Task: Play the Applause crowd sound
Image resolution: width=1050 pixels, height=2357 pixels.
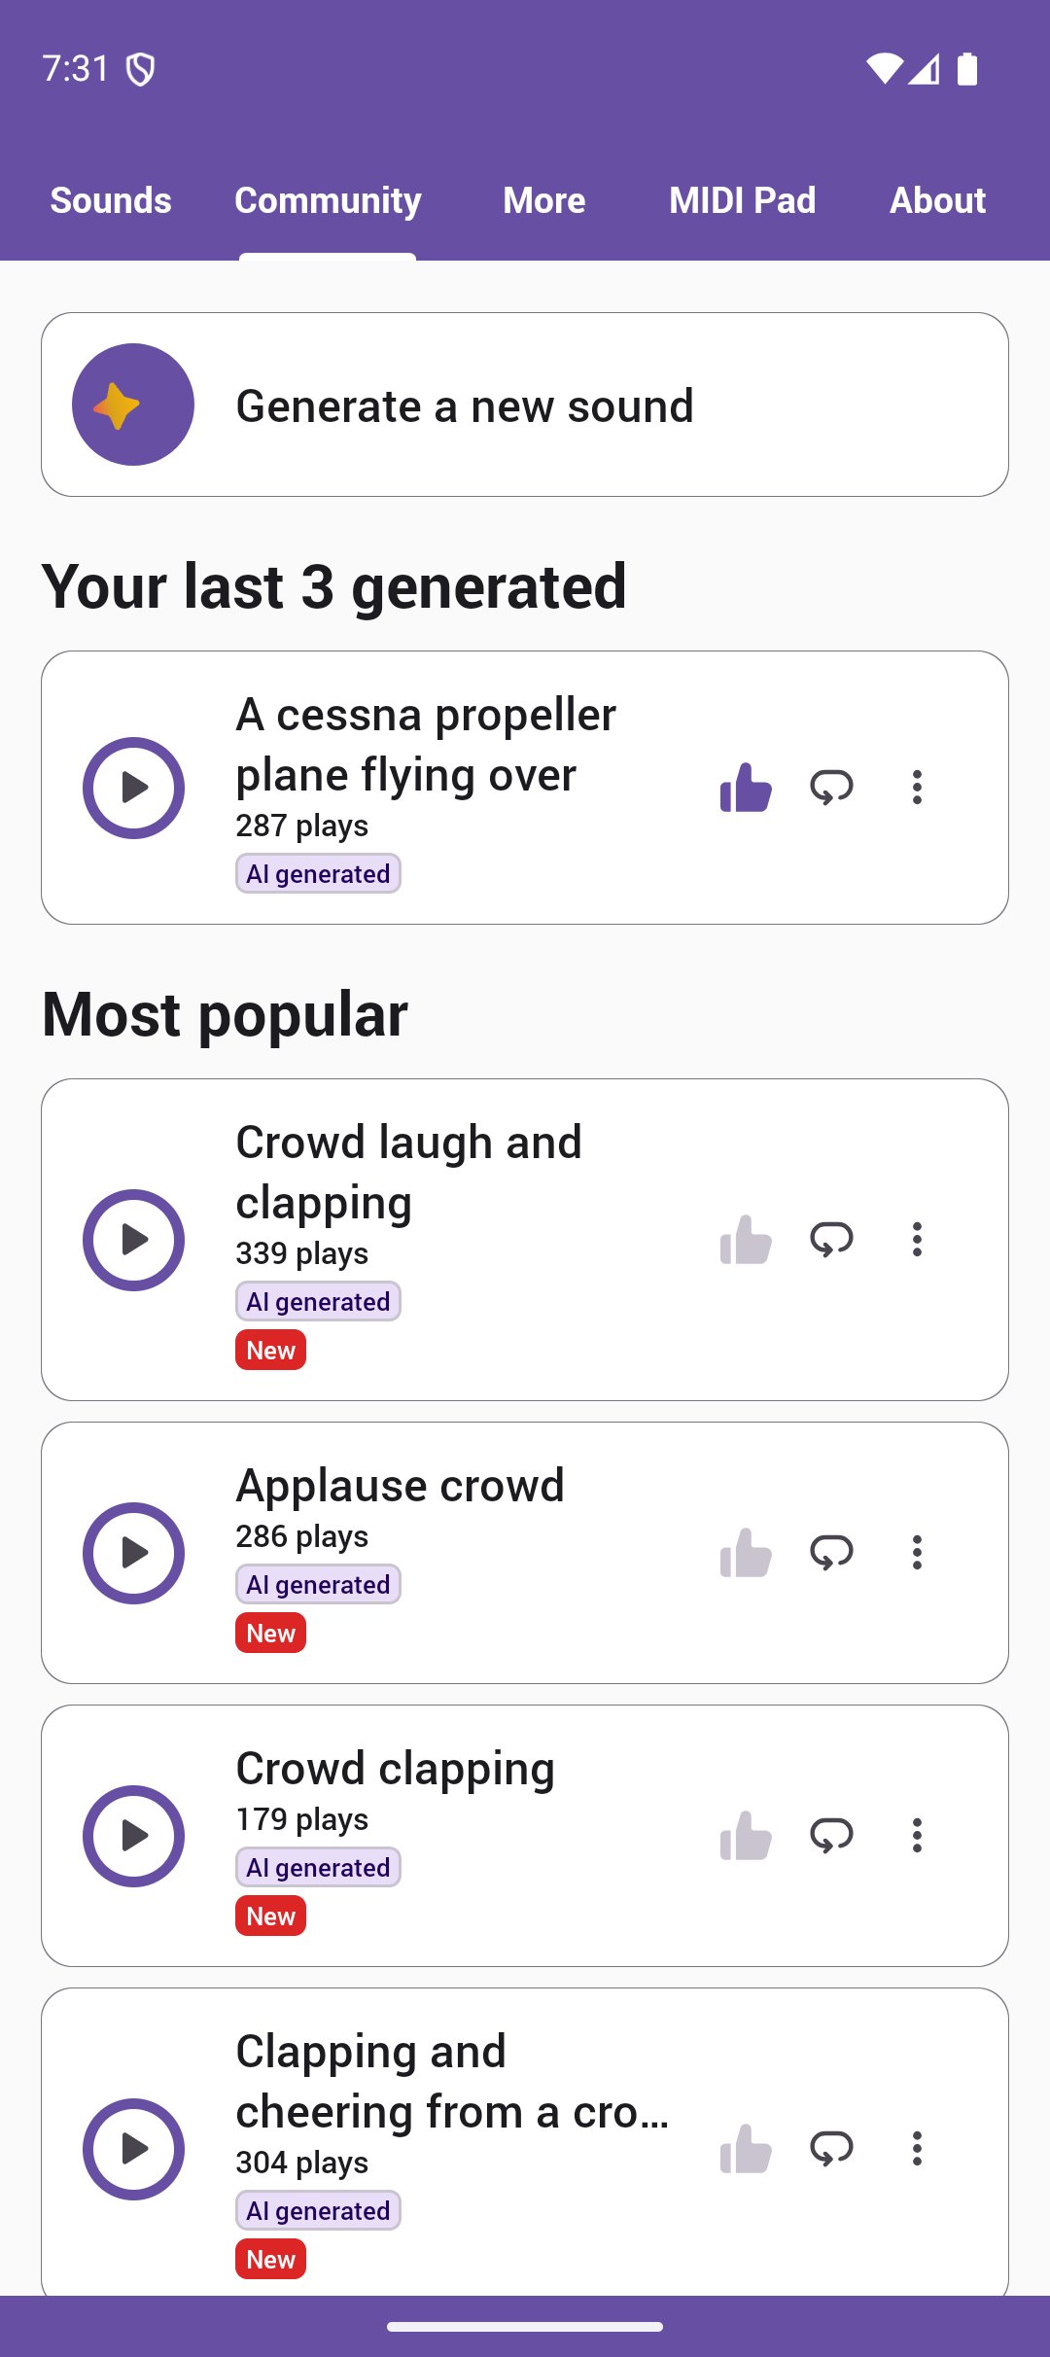Action: tap(133, 1553)
